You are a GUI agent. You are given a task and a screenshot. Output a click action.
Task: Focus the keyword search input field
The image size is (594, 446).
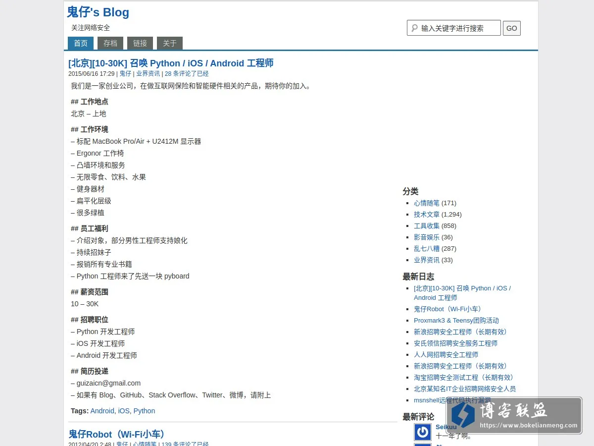click(x=454, y=28)
